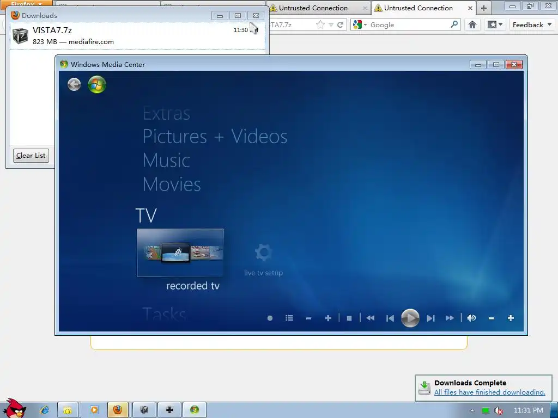
Task: Click the Record button in media controls
Action: pos(270,318)
